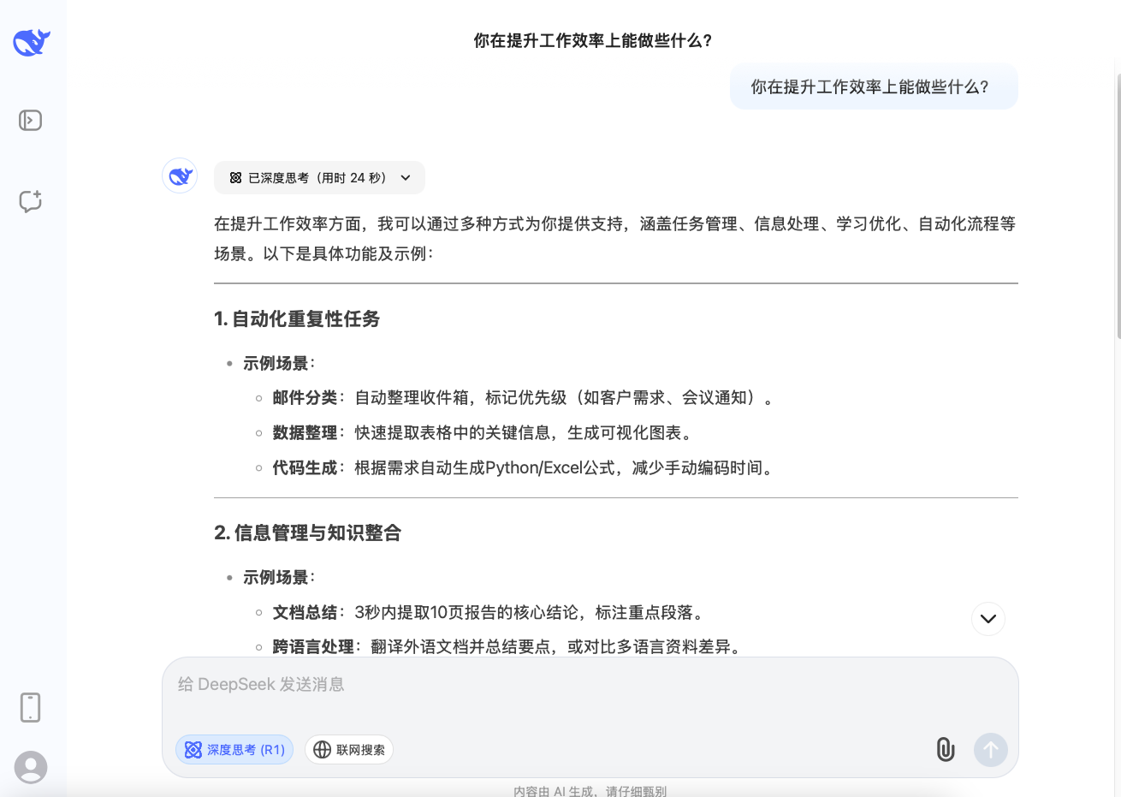Click the user message bubble 你在提升工作效率上能做些什么?
The image size is (1121, 797).
pyautogui.click(x=874, y=86)
